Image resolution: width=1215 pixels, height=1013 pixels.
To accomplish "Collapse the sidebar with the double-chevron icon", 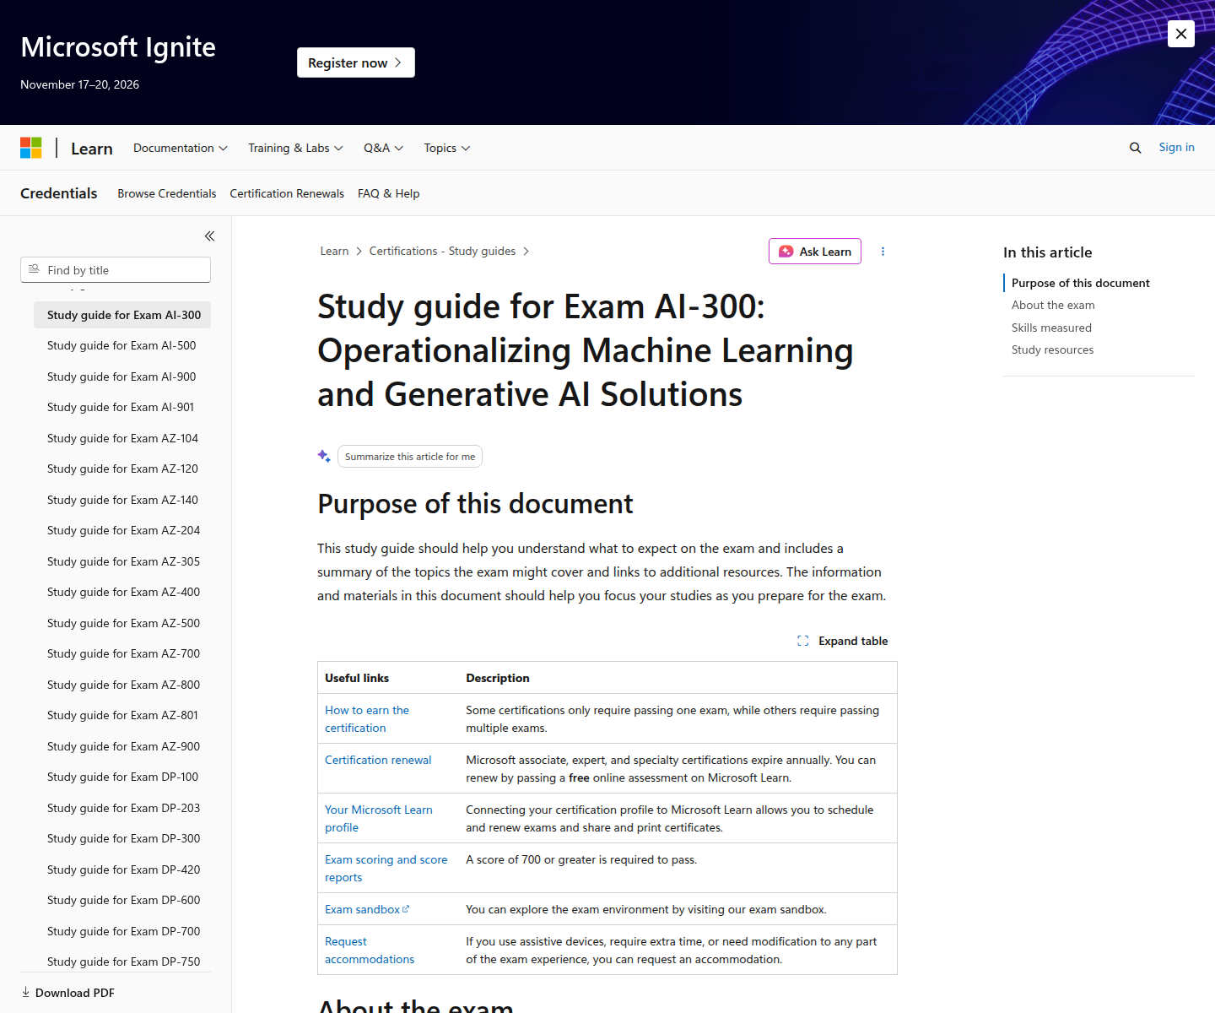I will click(209, 236).
